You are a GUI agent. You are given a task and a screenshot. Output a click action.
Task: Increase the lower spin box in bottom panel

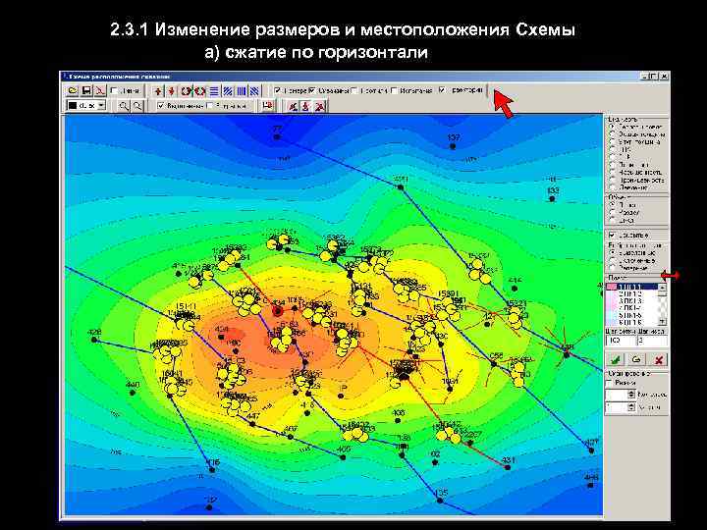click(631, 405)
